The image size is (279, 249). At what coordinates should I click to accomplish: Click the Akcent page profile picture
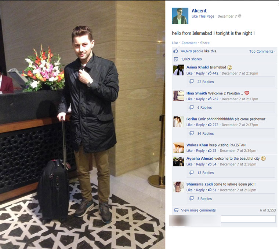[x=180, y=16]
